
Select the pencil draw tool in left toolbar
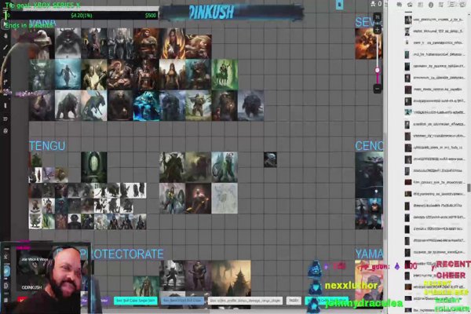click(5, 47)
